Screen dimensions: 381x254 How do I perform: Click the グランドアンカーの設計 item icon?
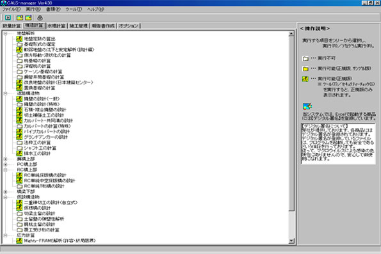(19, 137)
